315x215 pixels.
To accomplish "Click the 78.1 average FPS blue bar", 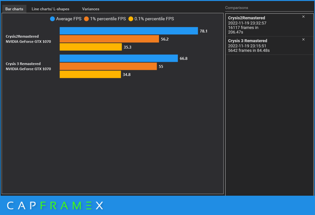I will coord(129,31).
